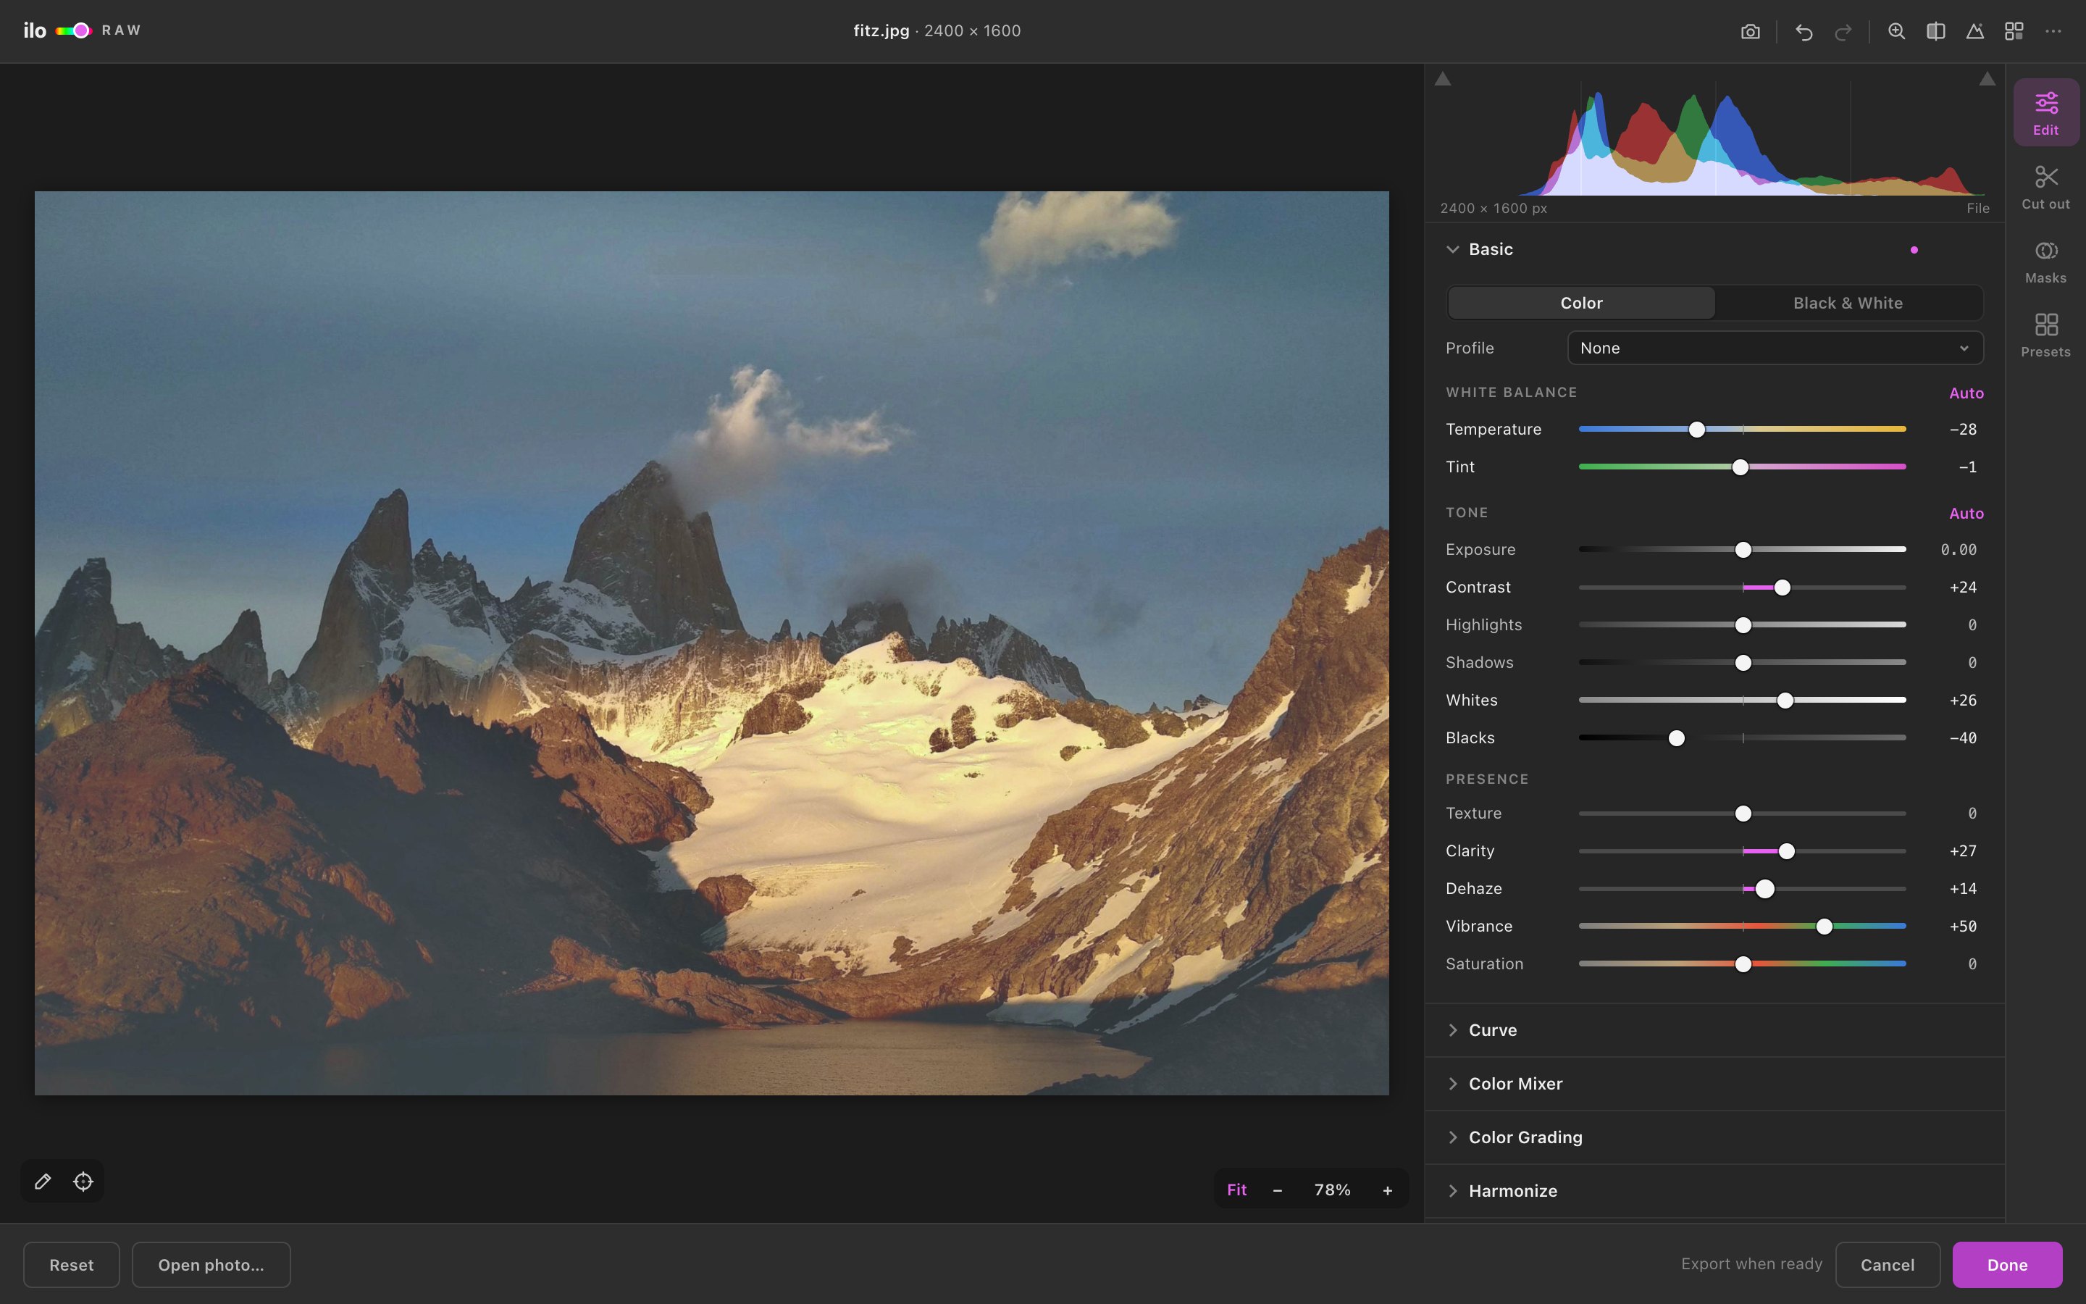Select the pencil edit tool
Screen dimensions: 2086x1304
42,1182
